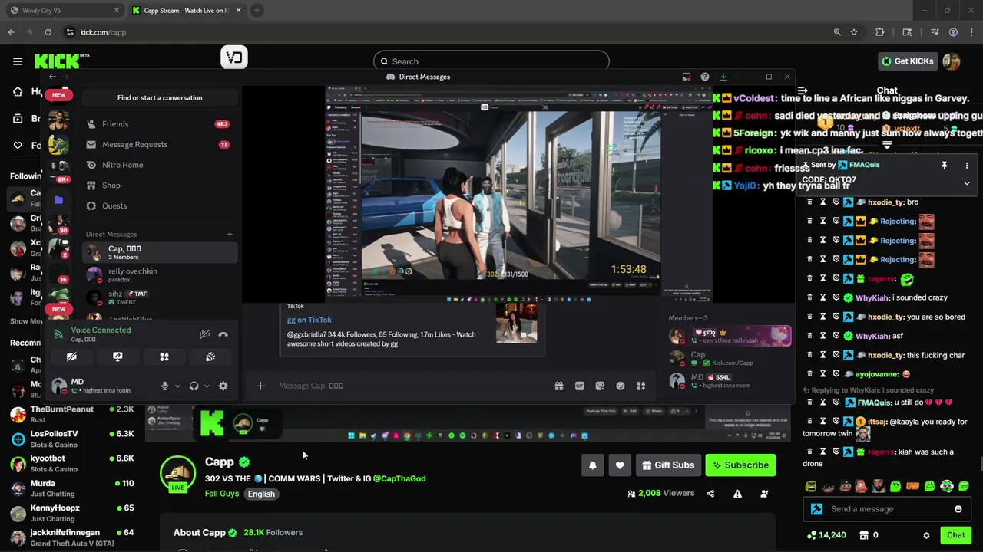Open chat settings gear icon

926,535
